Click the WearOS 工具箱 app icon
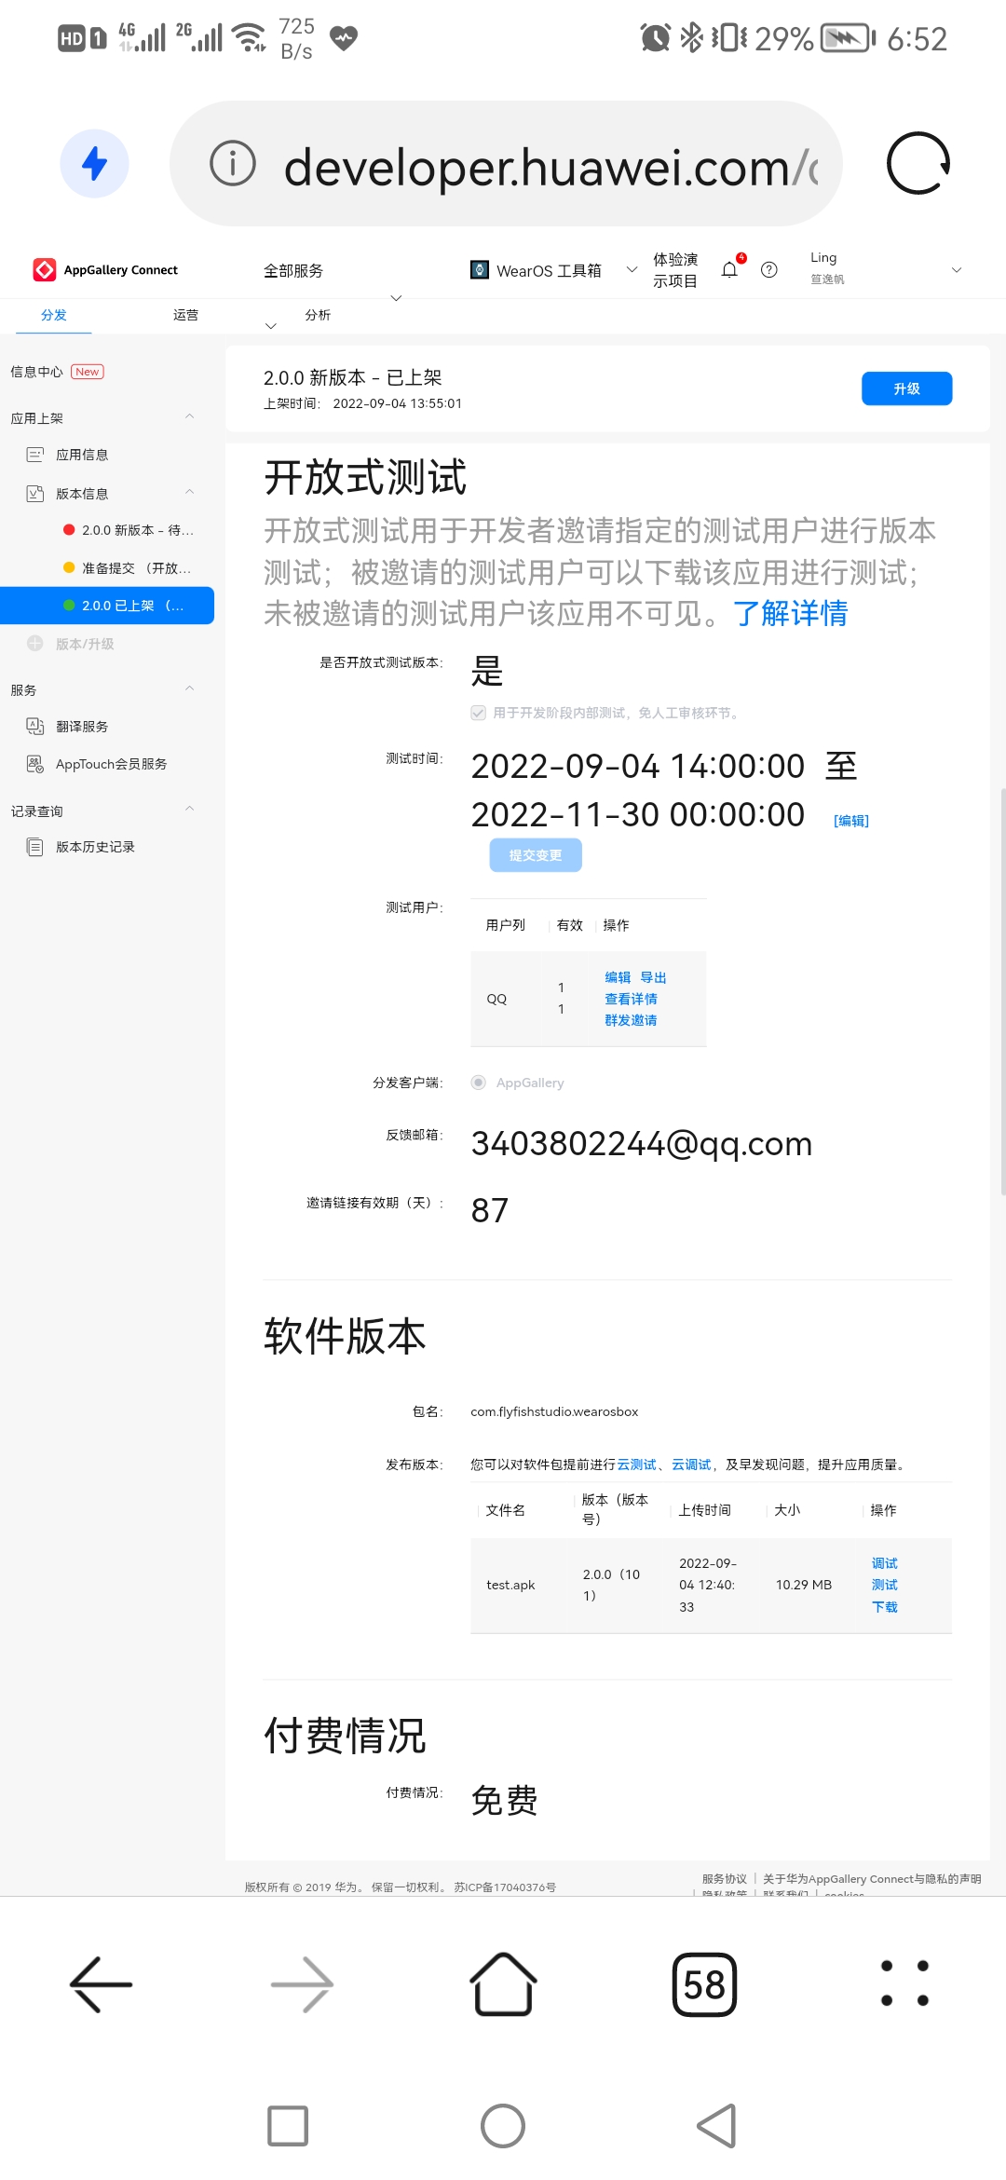 [480, 270]
